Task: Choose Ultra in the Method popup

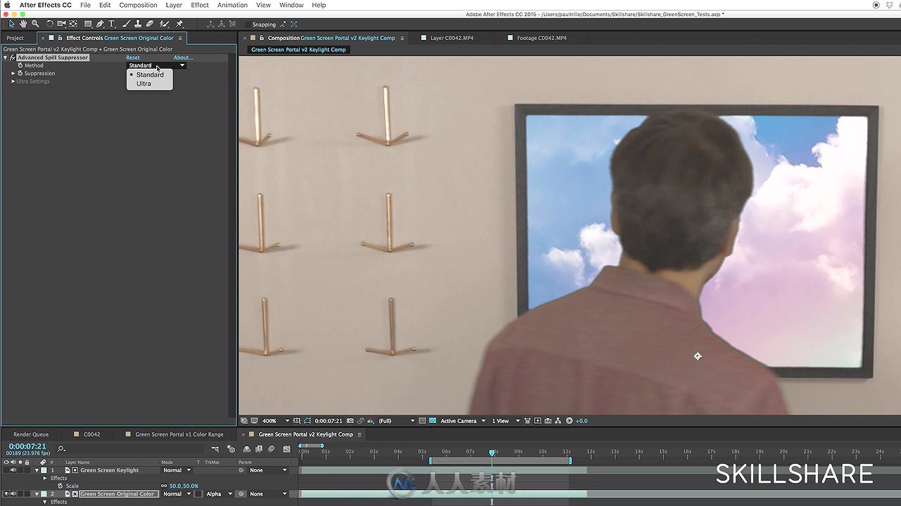Action: tap(144, 84)
